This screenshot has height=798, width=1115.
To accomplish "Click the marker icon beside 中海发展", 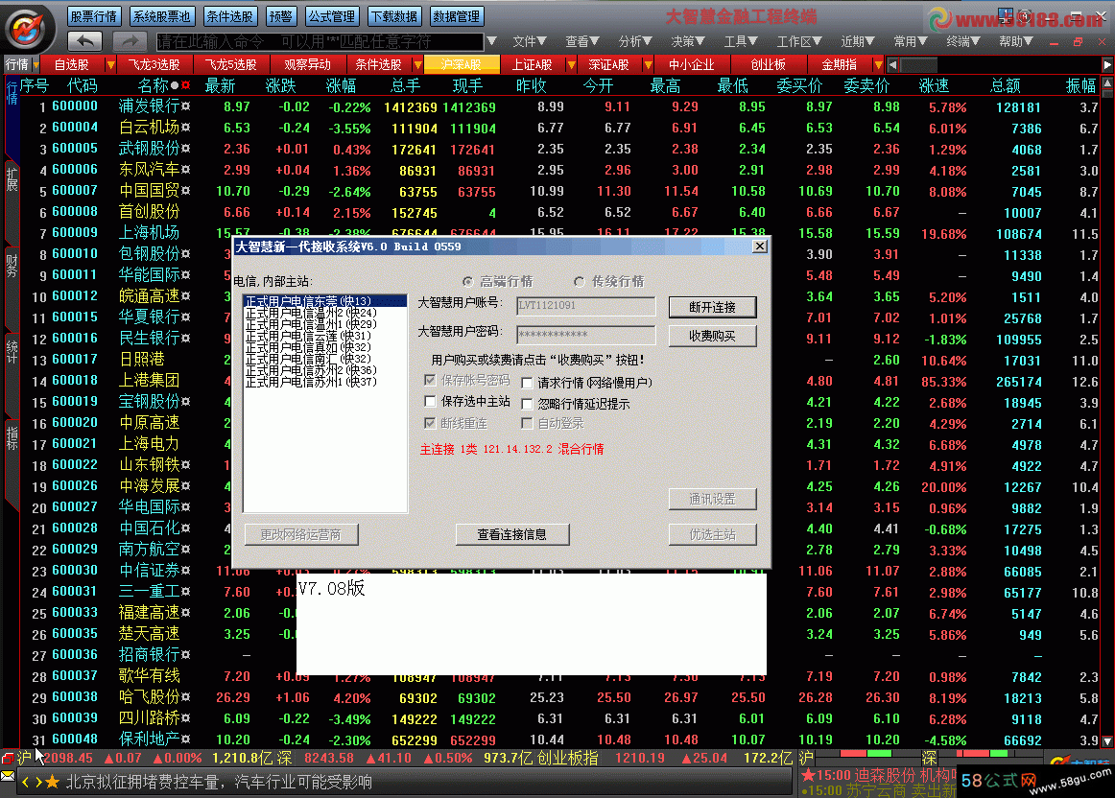I will [x=185, y=486].
